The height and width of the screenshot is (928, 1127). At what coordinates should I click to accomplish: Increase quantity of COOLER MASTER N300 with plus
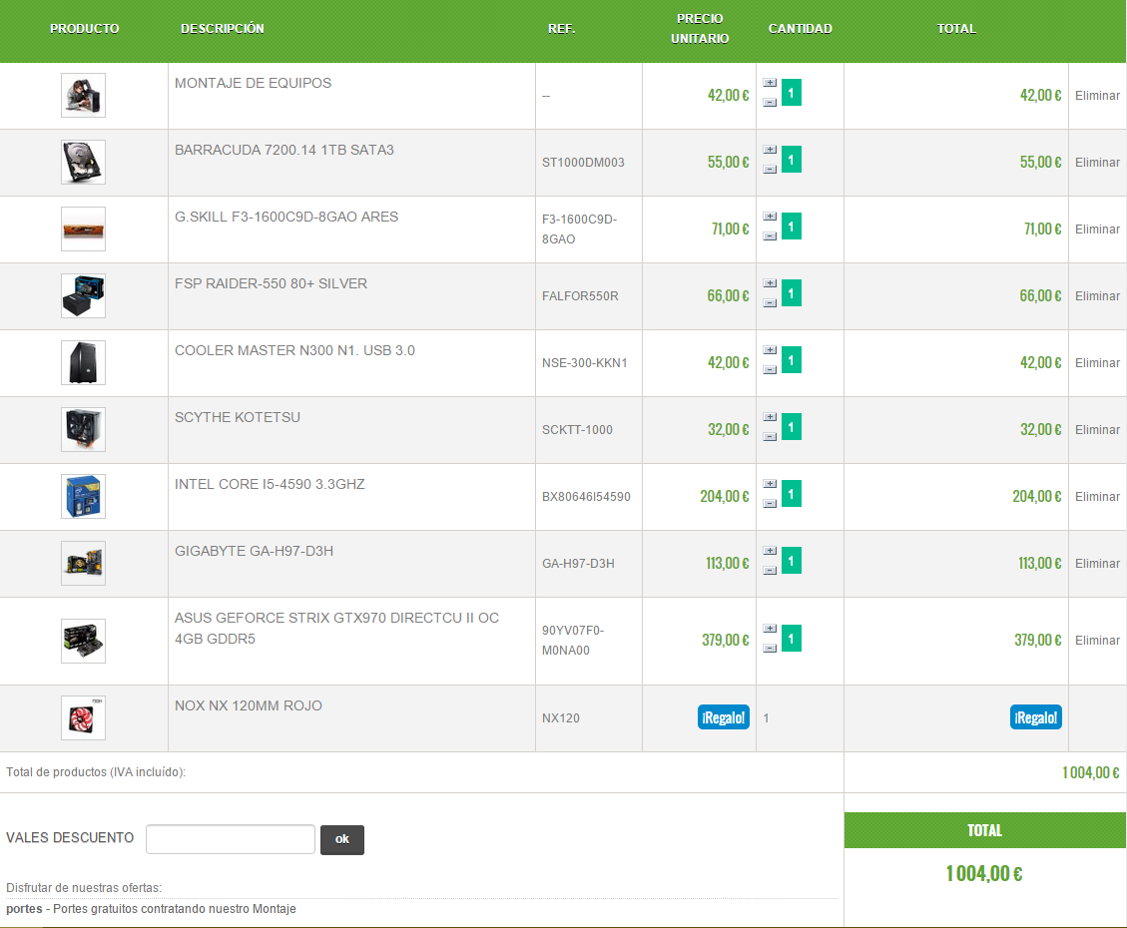770,350
